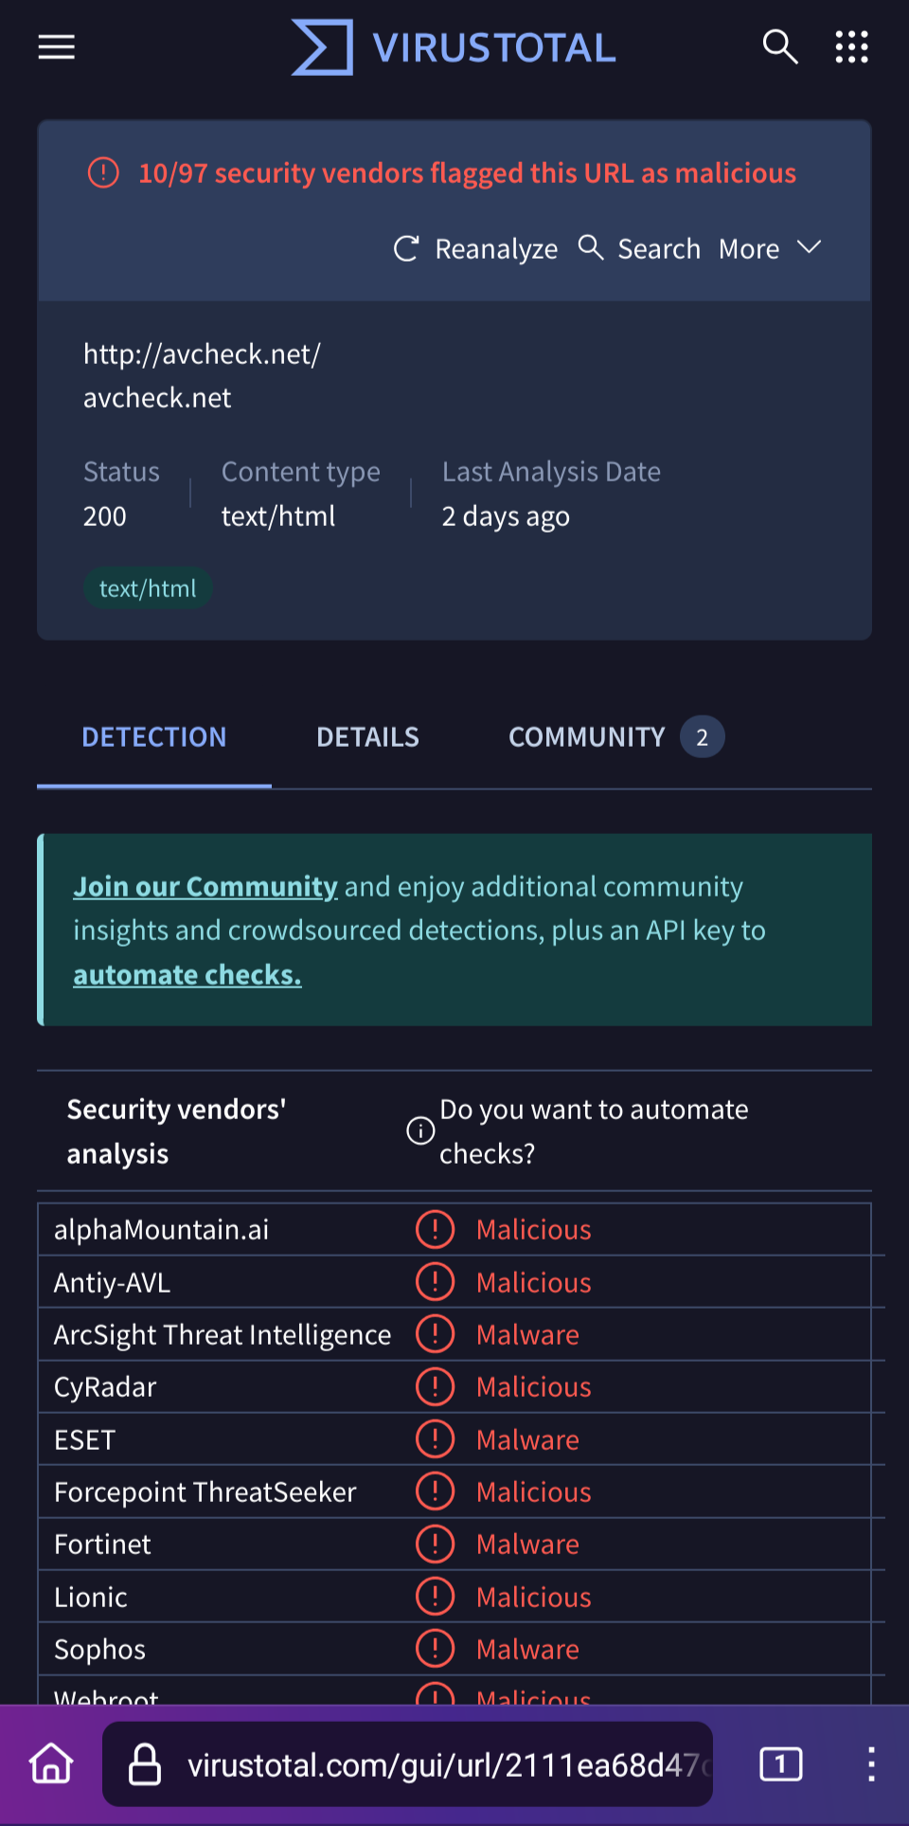The image size is (909, 1826).
Task: Select the ESET vendor name
Action: point(84,1440)
